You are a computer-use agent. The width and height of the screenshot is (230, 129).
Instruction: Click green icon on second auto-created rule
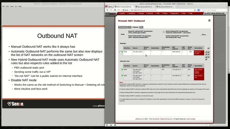[x=122, y=76]
